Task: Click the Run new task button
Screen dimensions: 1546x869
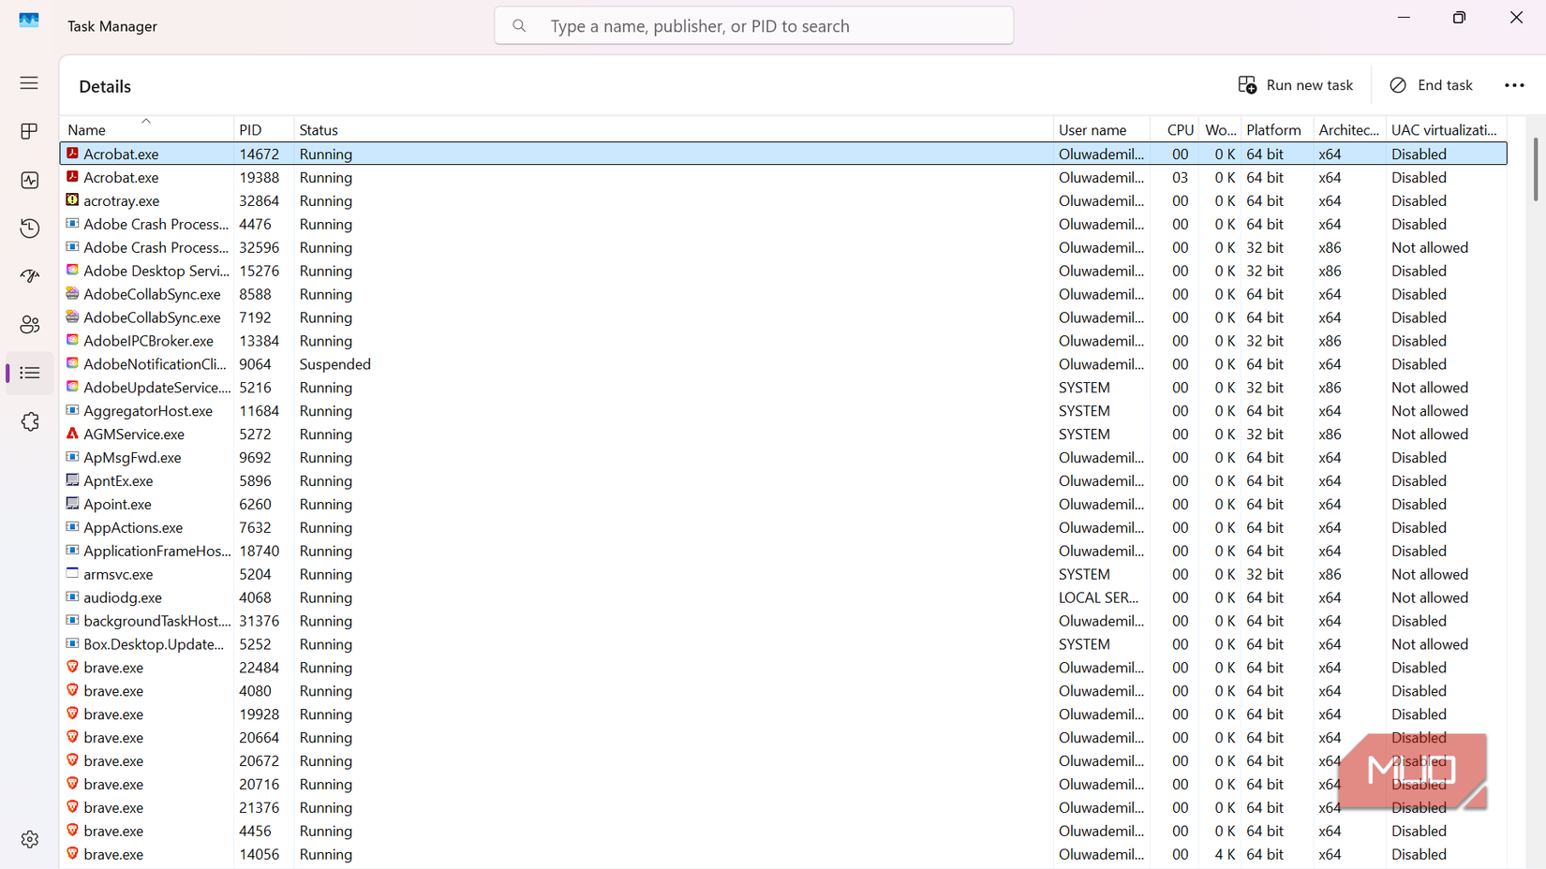Action: coord(1295,85)
